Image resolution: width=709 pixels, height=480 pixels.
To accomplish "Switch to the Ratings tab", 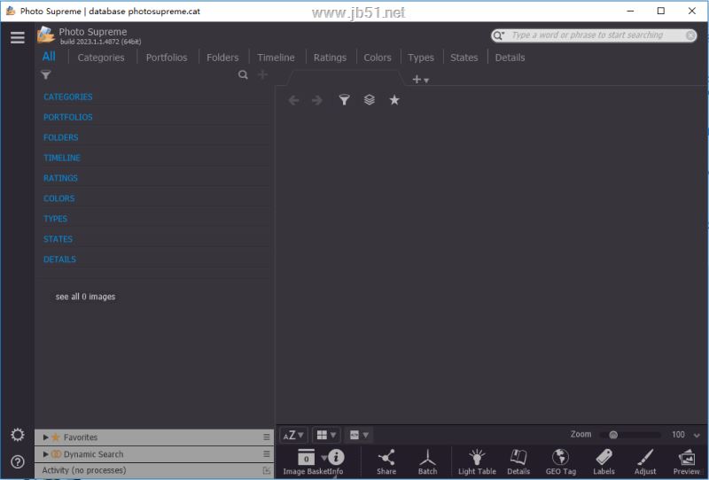I will click(330, 58).
